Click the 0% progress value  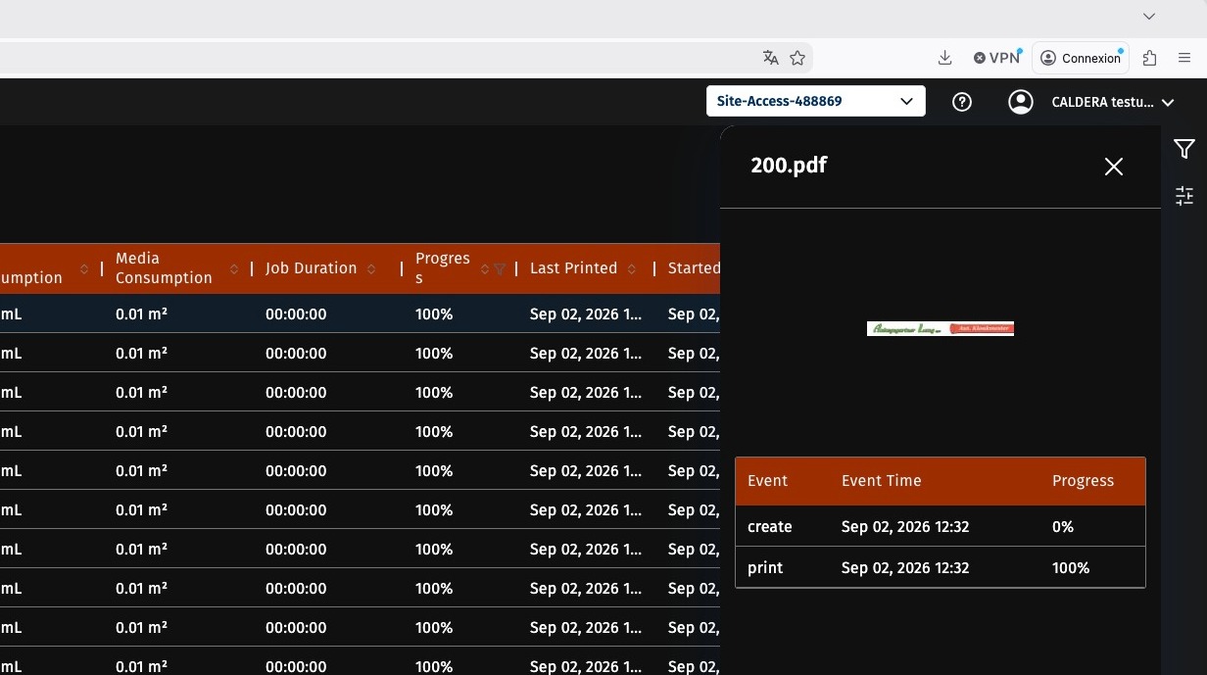pos(1063,527)
